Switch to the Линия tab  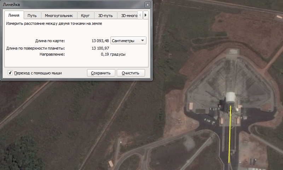pyautogui.click(x=14, y=15)
